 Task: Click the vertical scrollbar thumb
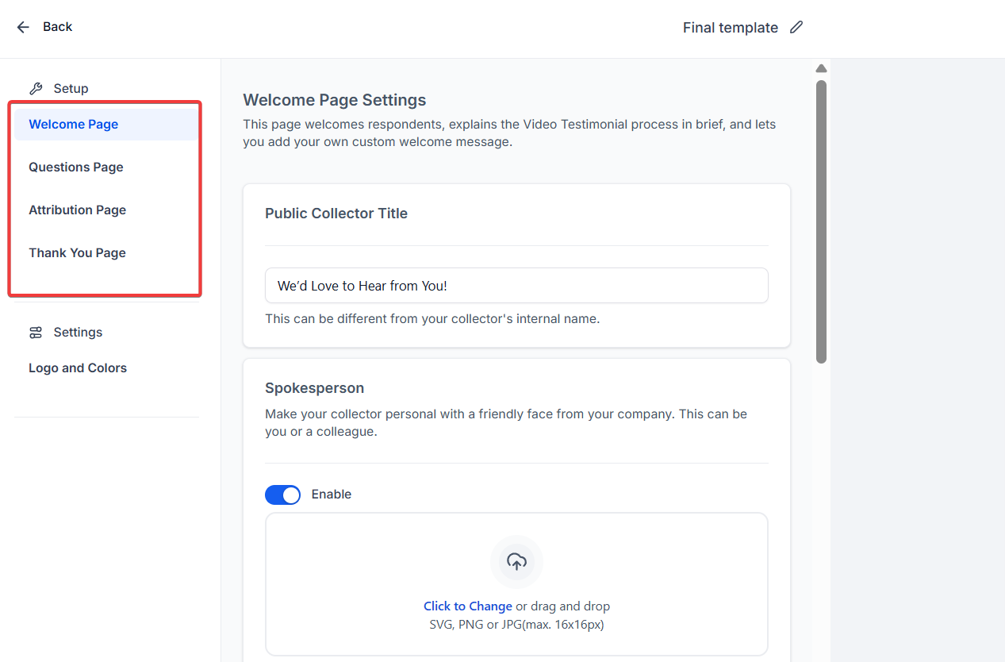point(821,222)
